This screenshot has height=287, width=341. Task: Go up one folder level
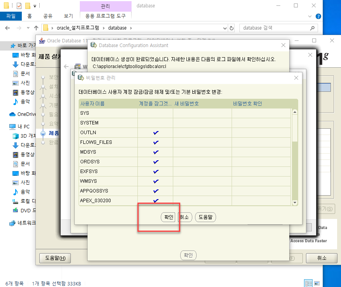[36, 28]
